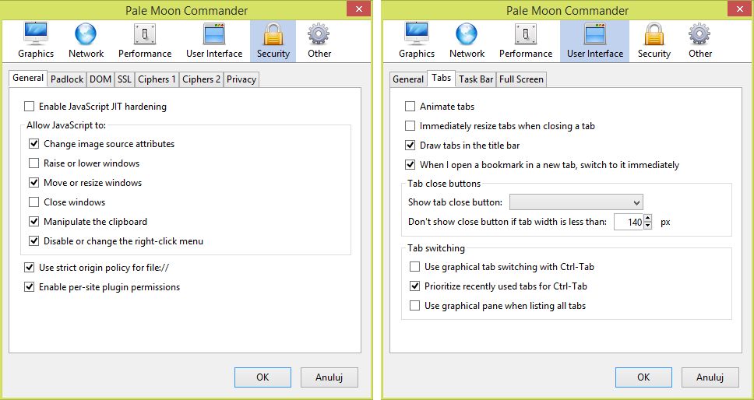This screenshot has height=400, width=754.
Task: Uncheck Draw tabs in the title bar
Action: (x=410, y=145)
